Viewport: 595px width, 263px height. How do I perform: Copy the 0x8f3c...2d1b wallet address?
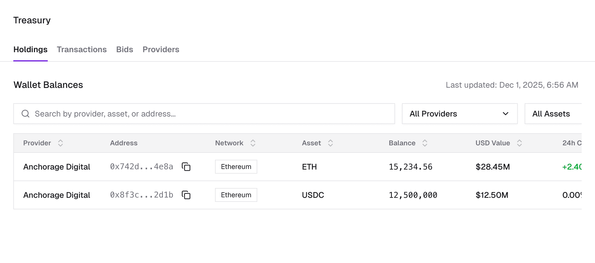(x=186, y=195)
